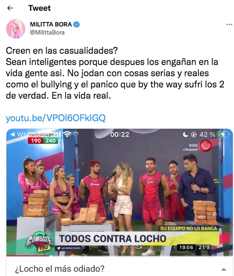Open the three-dot more options menu
Screen dimensions: 234x276
(x=229, y=24)
